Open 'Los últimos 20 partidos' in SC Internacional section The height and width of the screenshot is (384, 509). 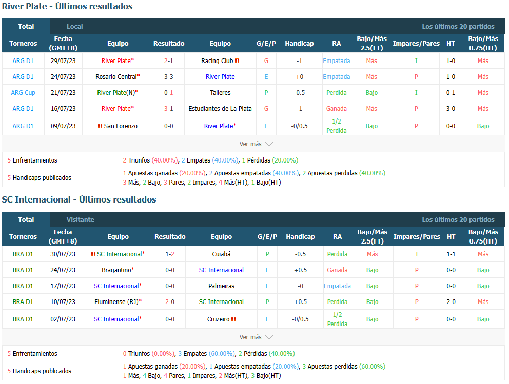click(458, 220)
